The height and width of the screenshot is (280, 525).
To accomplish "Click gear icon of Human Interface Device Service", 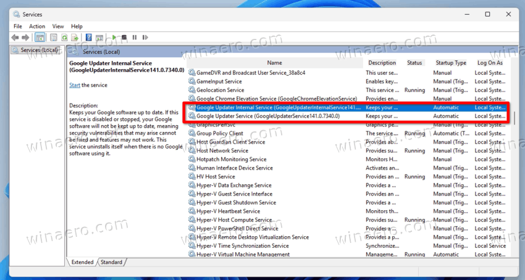I will tap(191, 168).
